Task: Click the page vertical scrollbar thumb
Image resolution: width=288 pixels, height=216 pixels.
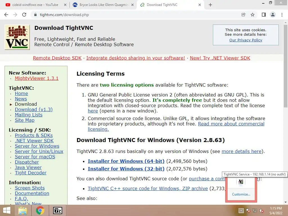Action: pyautogui.click(x=285, y=66)
